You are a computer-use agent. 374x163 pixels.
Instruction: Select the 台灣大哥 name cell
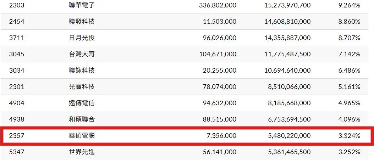(x=82, y=54)
